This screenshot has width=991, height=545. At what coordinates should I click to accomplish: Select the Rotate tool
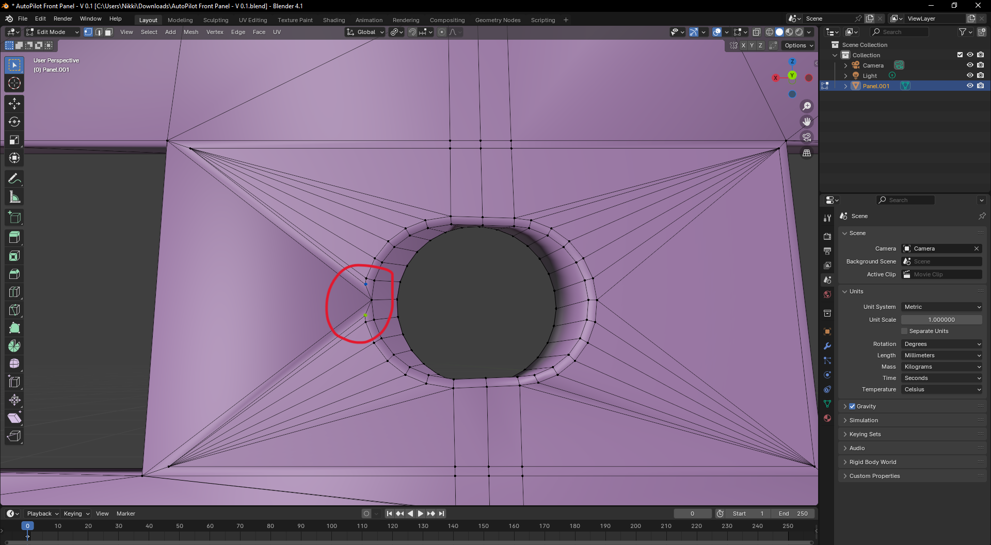click(14, 122)
